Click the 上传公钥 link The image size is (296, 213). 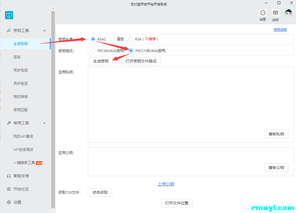click(166, 184)
